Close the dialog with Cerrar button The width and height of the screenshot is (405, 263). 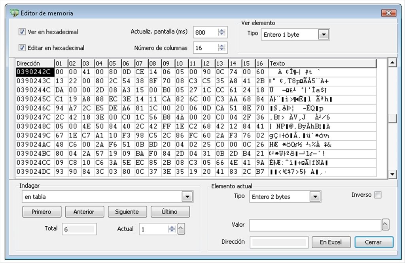click(x=373, y=242)
